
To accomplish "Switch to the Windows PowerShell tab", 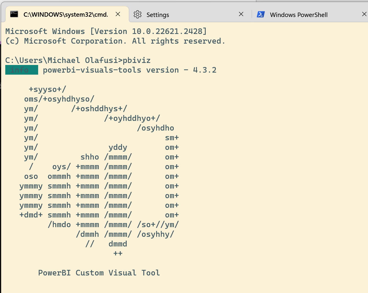I will [310, 14].
